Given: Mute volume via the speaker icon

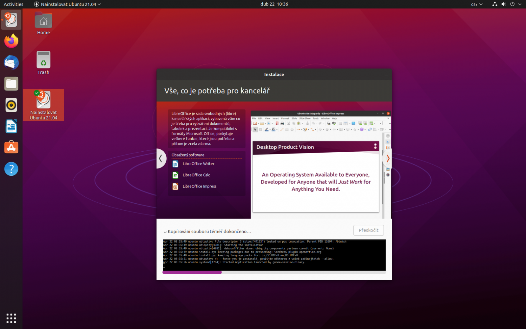Looking at the screenshot, I should coord(504,4).
